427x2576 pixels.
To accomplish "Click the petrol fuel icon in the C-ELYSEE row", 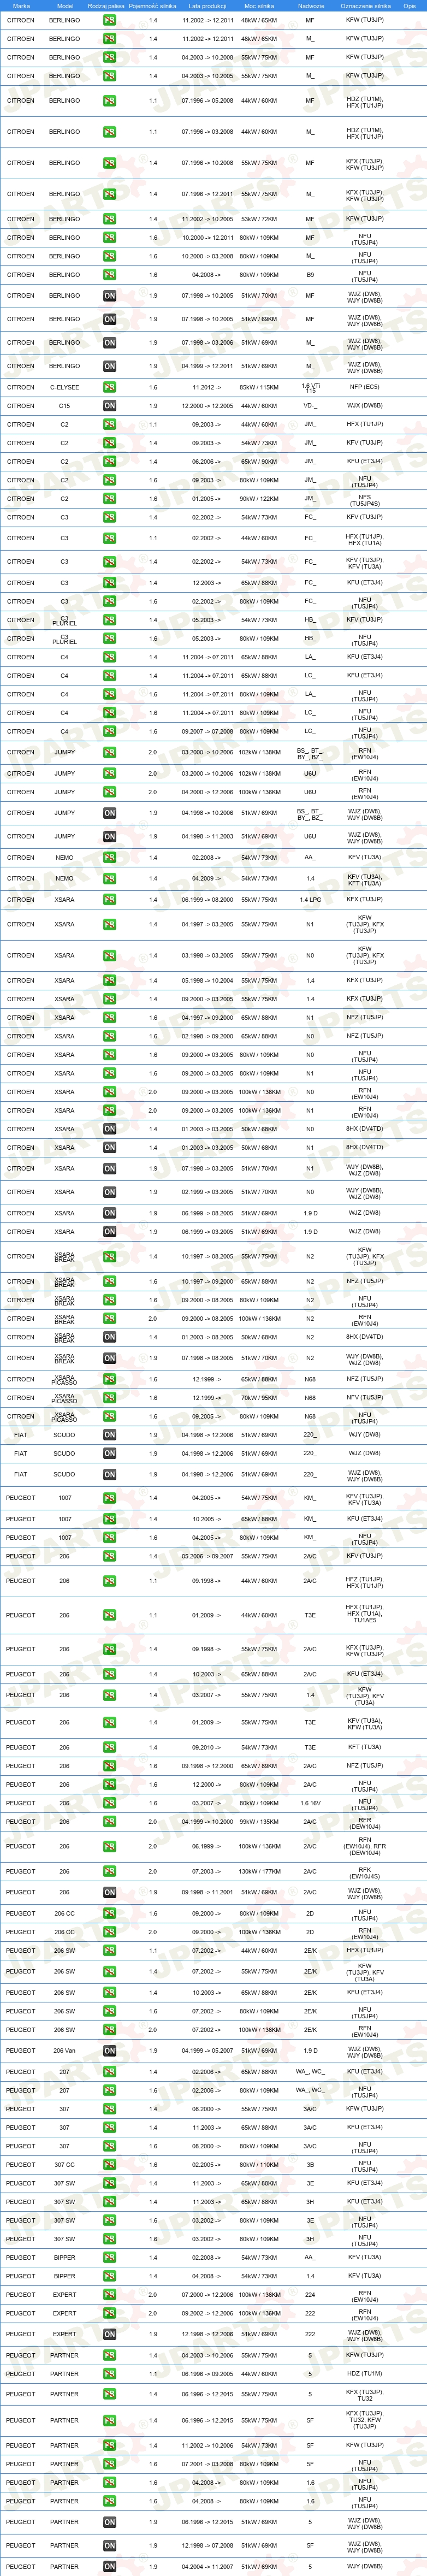I will 109,387.
